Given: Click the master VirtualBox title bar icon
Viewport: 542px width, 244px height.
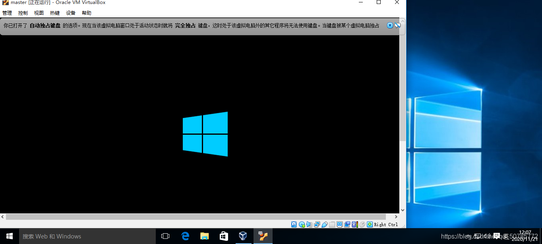Looking at the screenshot, I should [6, 3].
